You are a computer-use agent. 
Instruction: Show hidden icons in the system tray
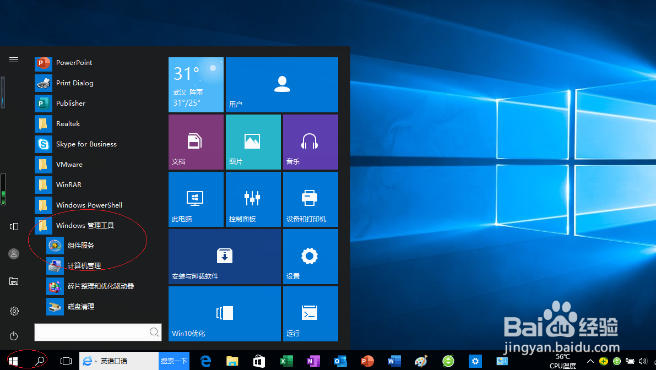(589, 361)
